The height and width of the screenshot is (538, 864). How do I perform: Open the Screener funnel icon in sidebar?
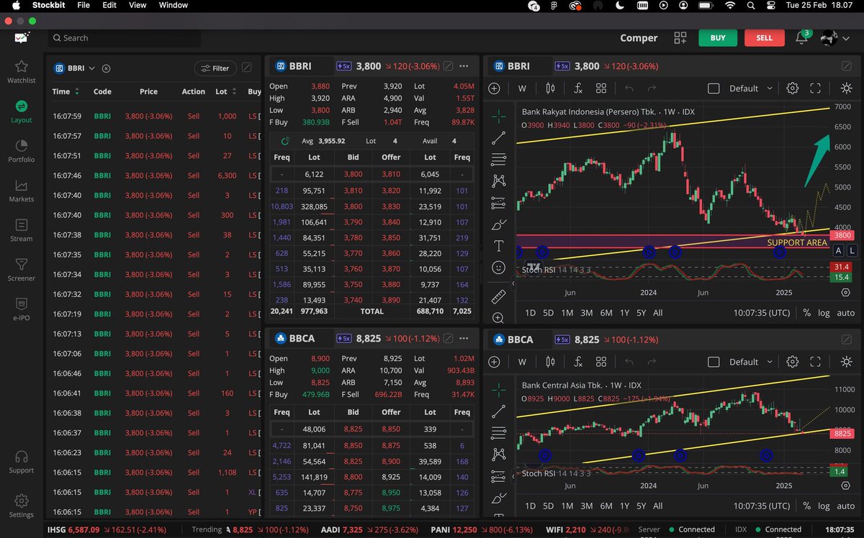(22, 265)
